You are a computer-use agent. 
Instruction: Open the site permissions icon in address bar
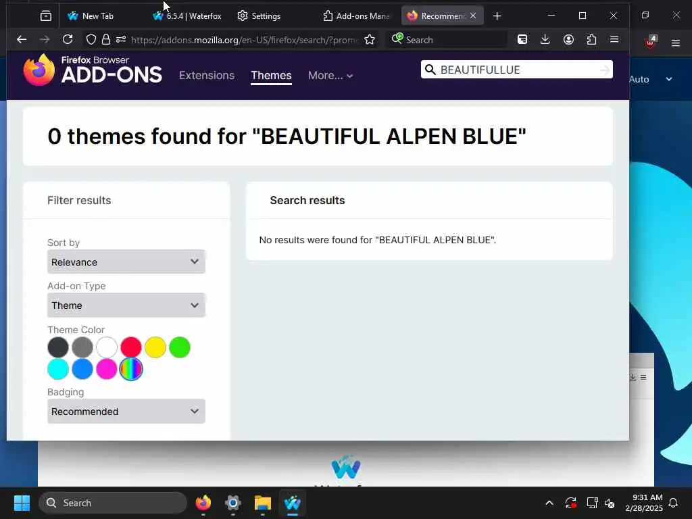pyautogui.click(x=121, y=40)
